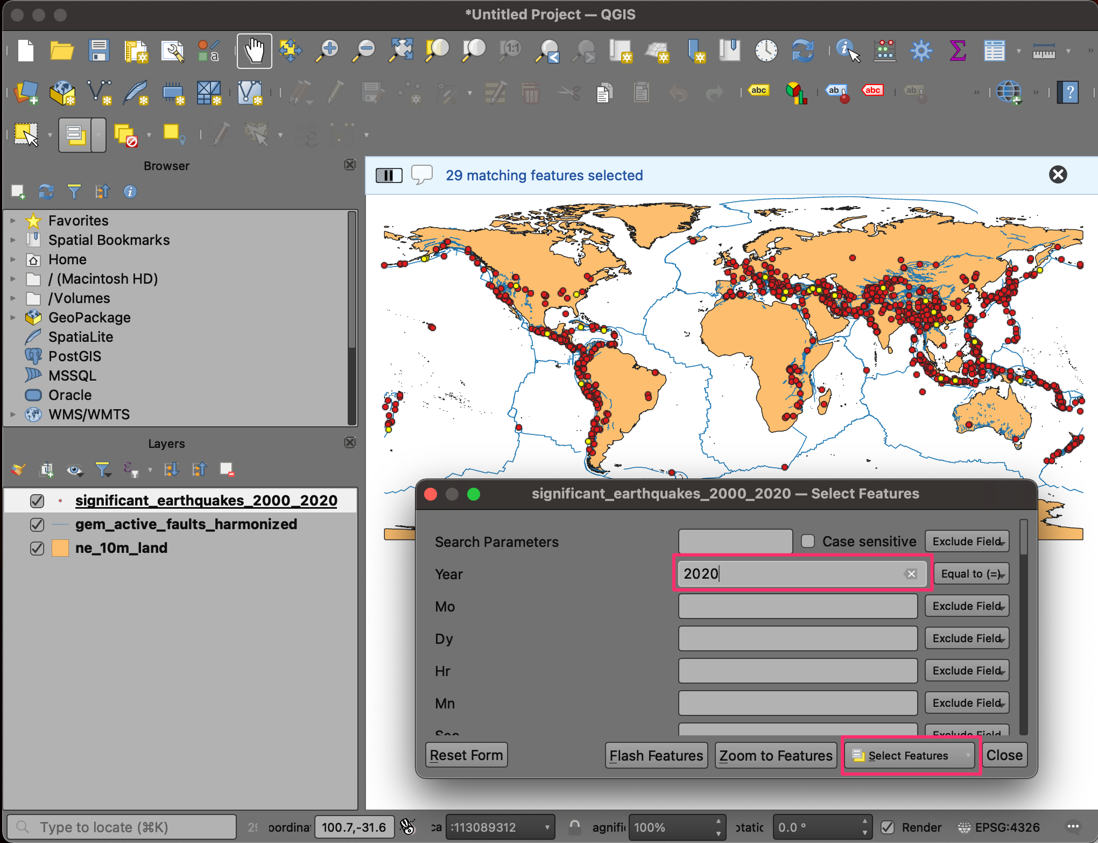Screen dimensions: 1098x843
Task: Select PostGIS in the Browser panel
Action: (x=75, y=356)
